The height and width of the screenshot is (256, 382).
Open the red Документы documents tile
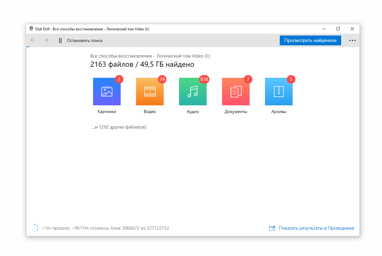pyautogui.click(x=236, y=92)
